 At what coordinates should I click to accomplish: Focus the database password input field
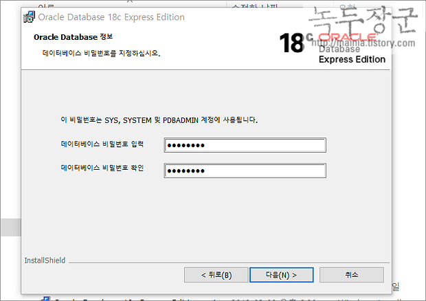pos(245,145)
